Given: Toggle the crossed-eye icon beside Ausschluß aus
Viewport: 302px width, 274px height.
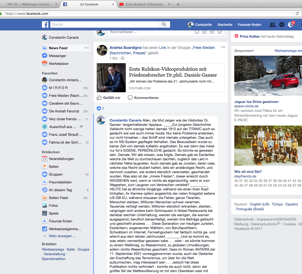Looking at the screenshot, I should point(81,127).
